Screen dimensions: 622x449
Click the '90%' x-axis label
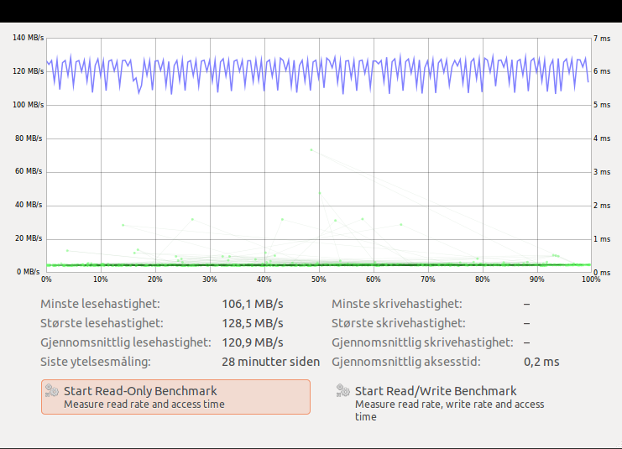click(536, 279)
